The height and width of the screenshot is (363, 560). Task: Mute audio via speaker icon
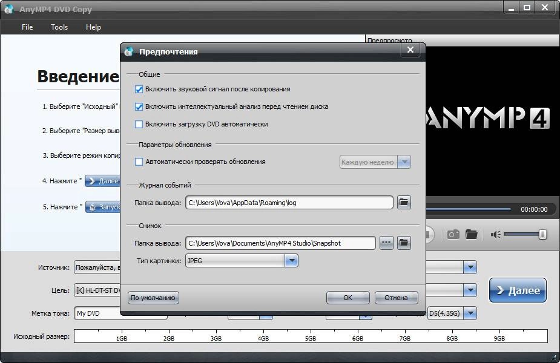(495, 235)
